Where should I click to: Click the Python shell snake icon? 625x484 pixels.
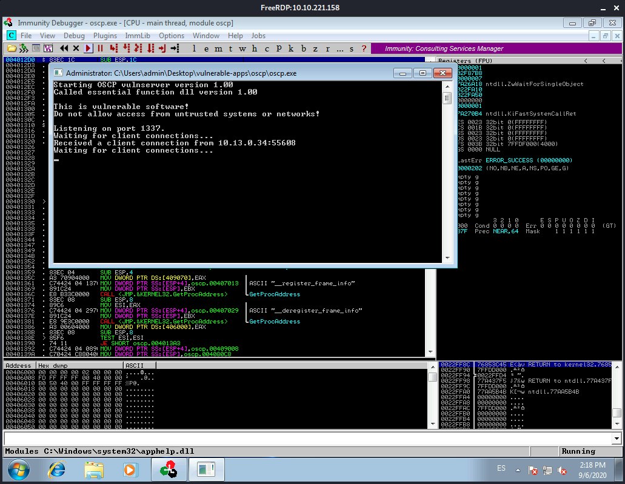tap(24, 48)
